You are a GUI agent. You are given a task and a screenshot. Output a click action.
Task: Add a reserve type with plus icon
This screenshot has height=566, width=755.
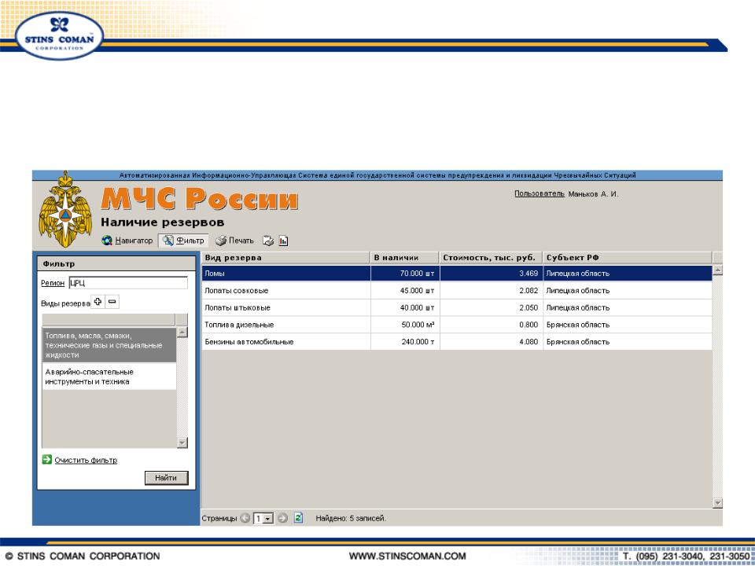[x=98, y=302]
